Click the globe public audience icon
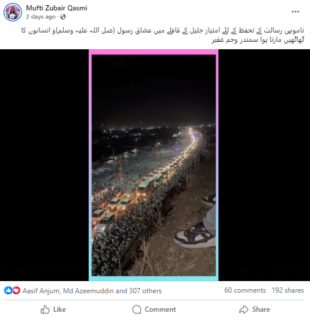Image resolution: width=310 pixels, height=317 pixels. [x=63, y=17]
